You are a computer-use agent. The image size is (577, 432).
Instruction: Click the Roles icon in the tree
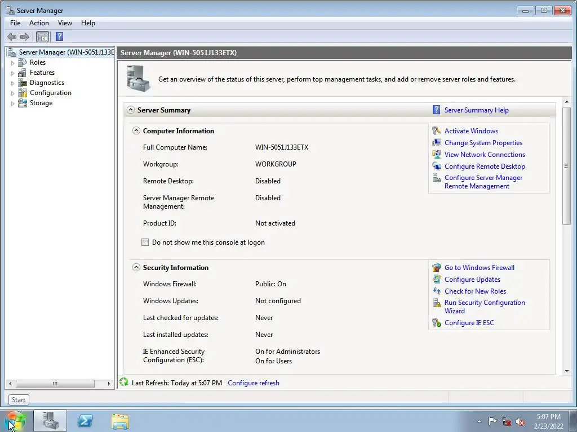[23, 62]
